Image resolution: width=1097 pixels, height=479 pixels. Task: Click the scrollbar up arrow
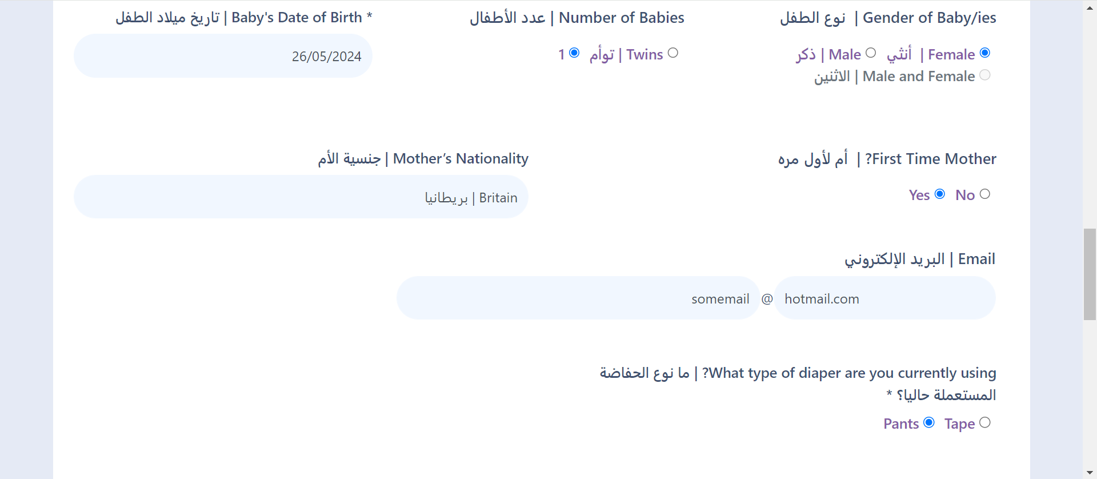[1090, 8]
